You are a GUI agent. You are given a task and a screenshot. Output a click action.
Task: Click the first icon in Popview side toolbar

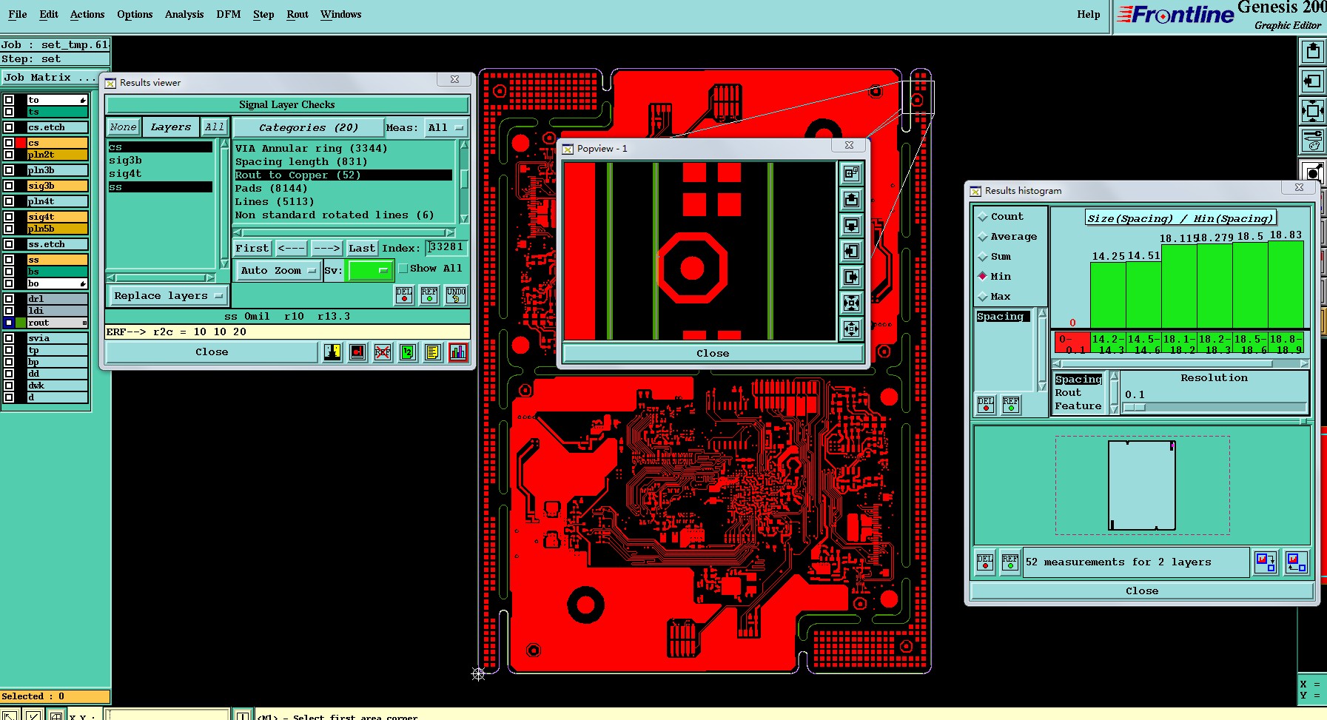851,174
